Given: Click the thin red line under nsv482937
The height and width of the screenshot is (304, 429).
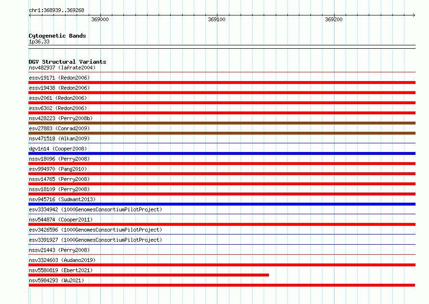Looking at the screenshot, I should click(x=222, y=72).
